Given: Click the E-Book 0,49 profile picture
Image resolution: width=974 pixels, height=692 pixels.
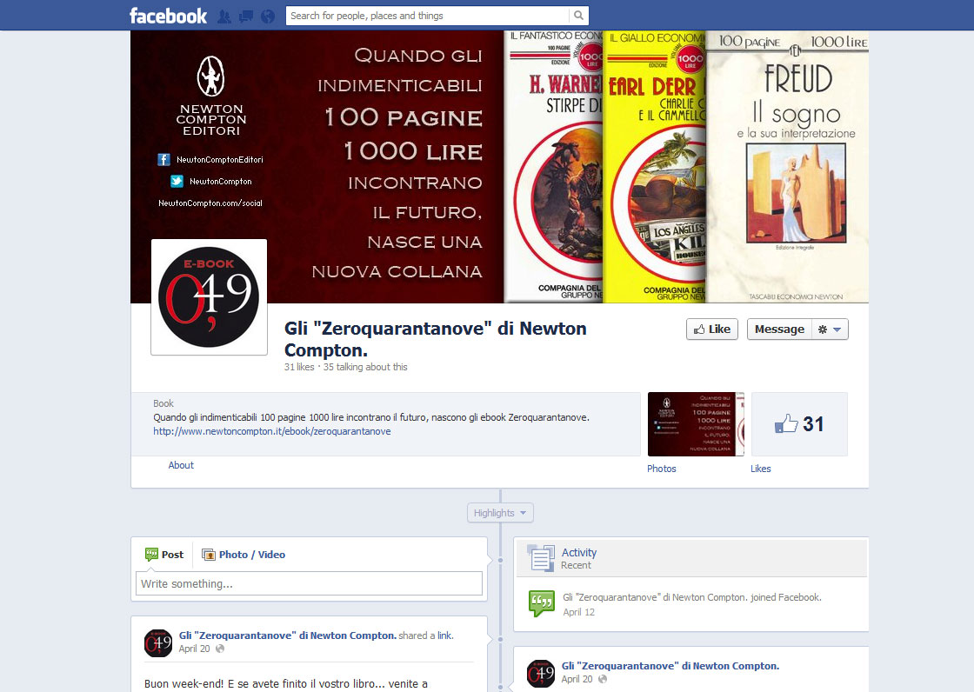Looking at the screenshot, I should click(210, 297).
